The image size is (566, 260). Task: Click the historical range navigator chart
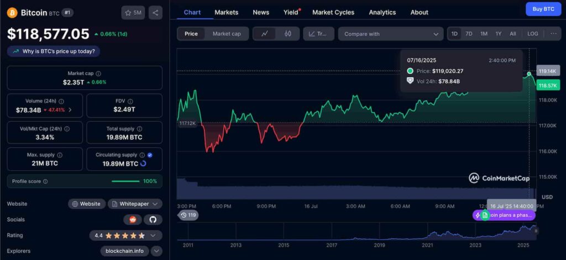[x=357, y=231]
